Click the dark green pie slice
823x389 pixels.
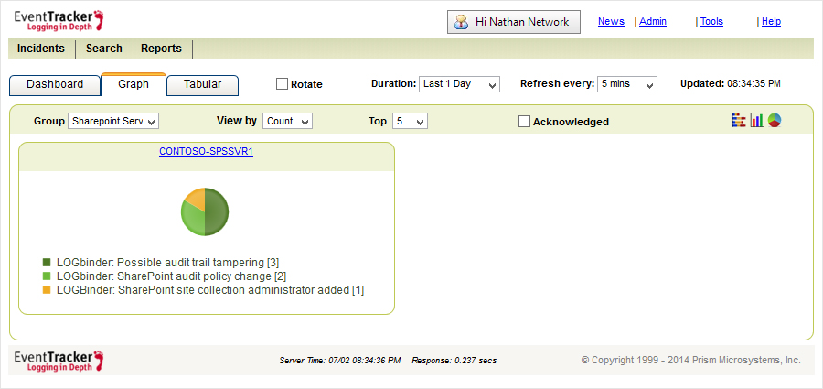click(x=217, y=211)
